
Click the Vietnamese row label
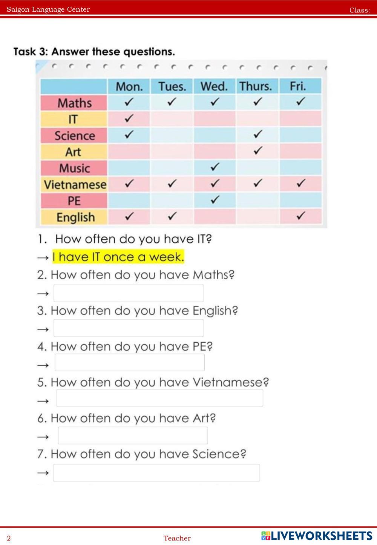point(75,185)
